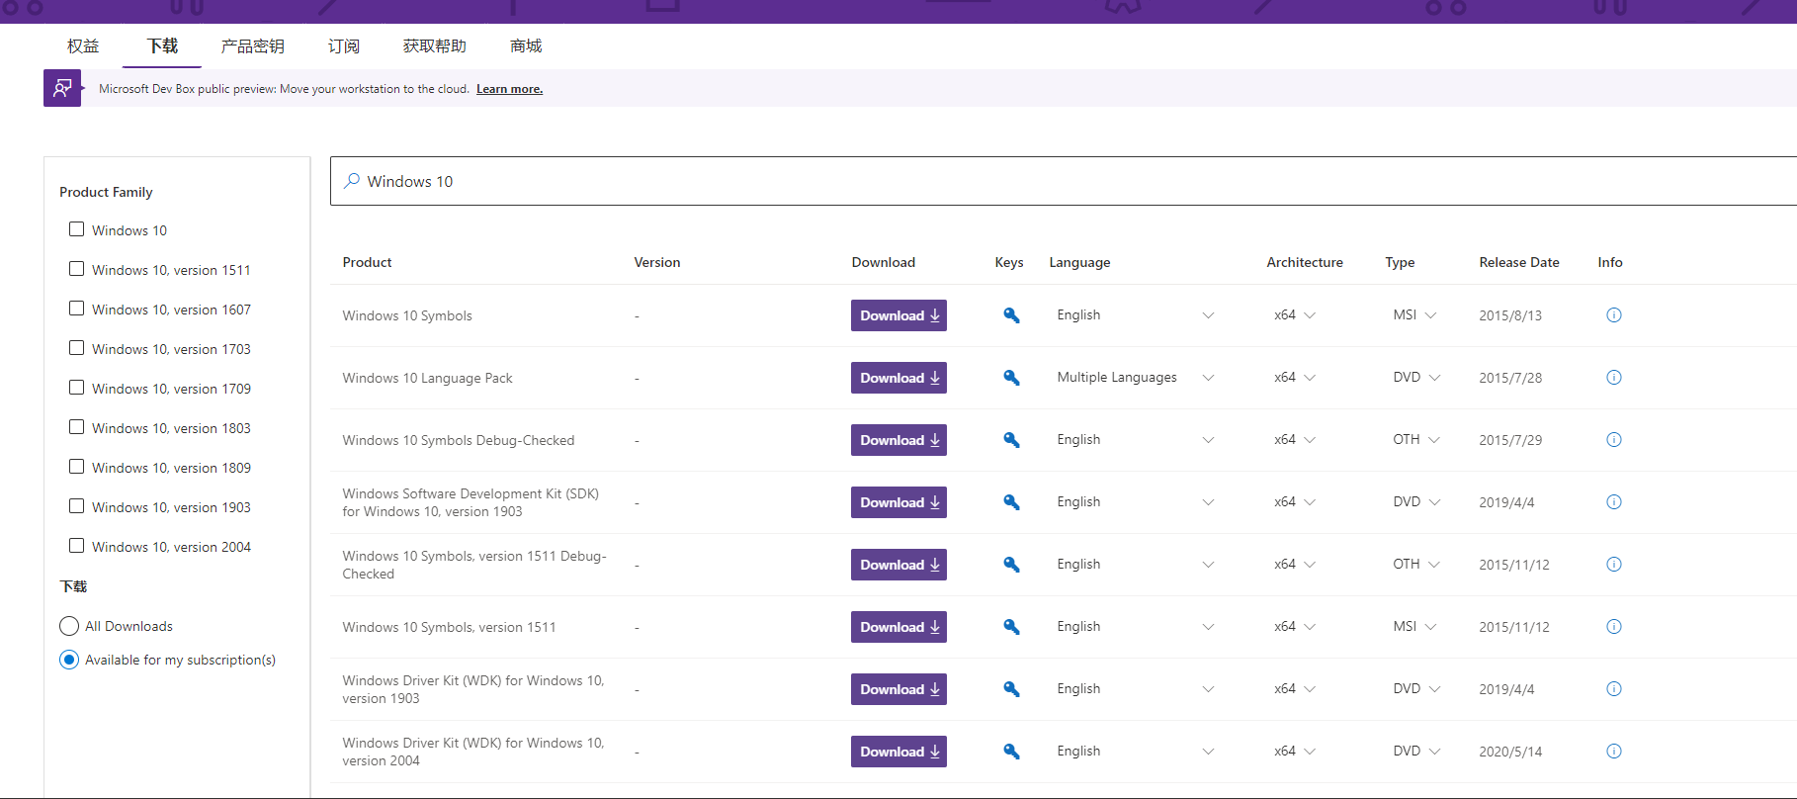Screen dimensions: 1797x799
Task: Open info for WDK version 1903
Action: [x=1614, y=689]
